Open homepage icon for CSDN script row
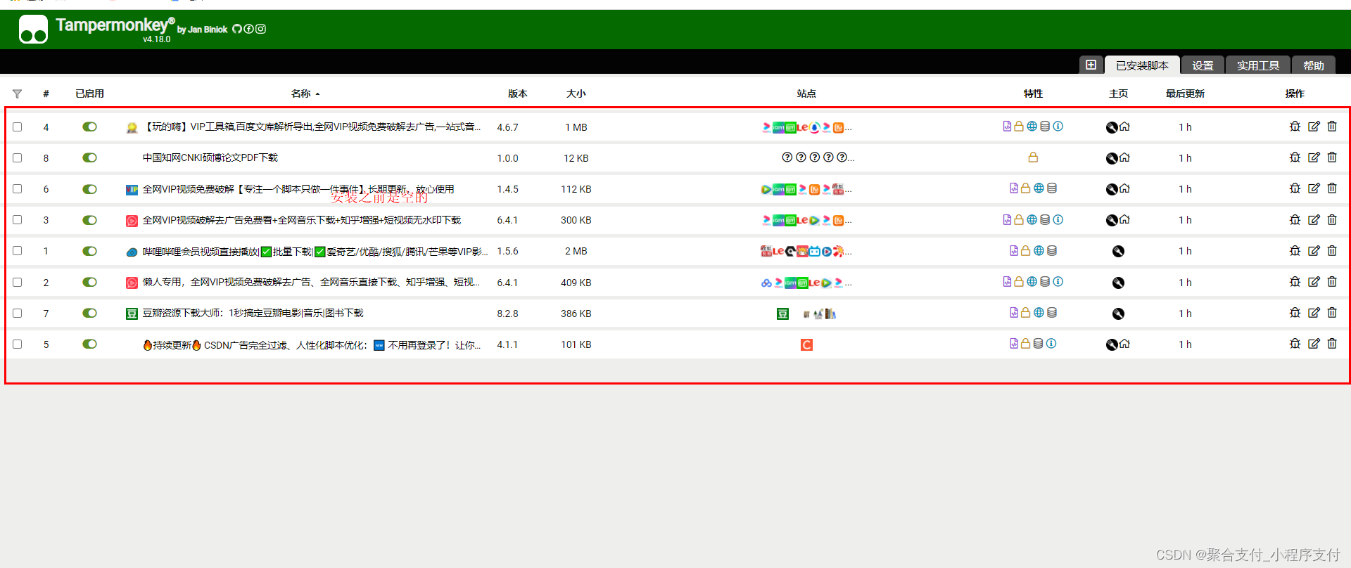This screenshot has height=568, width=1351. pyautogui.click(x=1124, y=344)
